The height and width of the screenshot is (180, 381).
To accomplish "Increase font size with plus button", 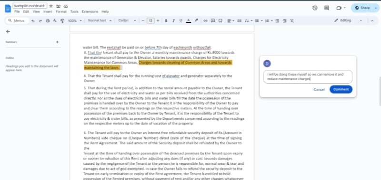I will tap(158, 20).
